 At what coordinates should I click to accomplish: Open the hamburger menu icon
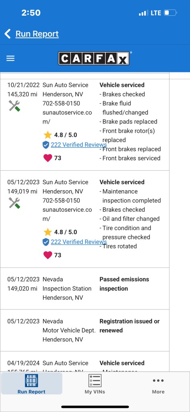10,58
